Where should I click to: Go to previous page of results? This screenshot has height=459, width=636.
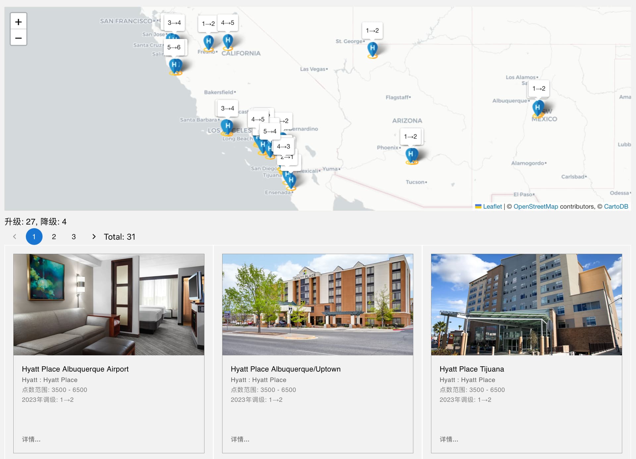coord(15,236)
